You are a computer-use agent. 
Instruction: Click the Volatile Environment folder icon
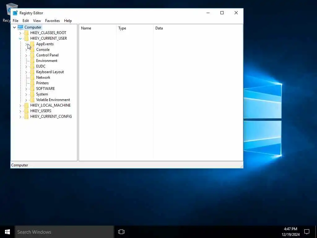[32, 99]
